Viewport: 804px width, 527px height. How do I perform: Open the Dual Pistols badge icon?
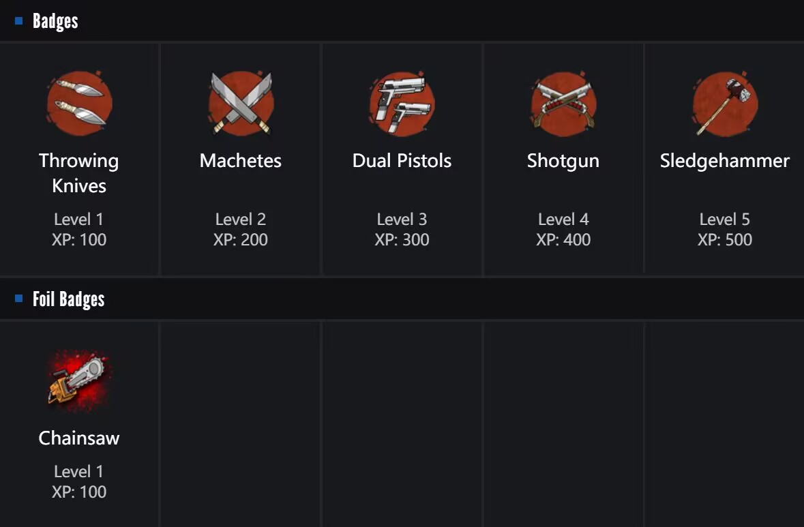[402, 104]
